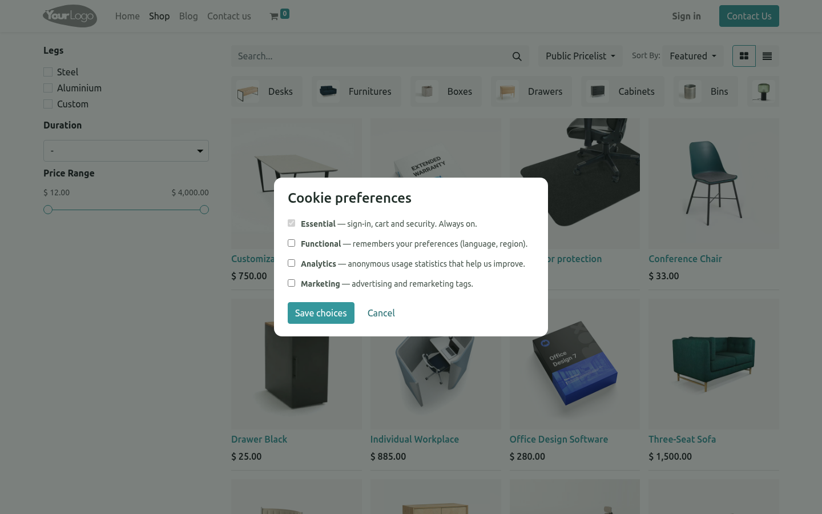Click the Three-Seat Sofa product image
The width and height of the screenshot is (822, 514).
714,364
